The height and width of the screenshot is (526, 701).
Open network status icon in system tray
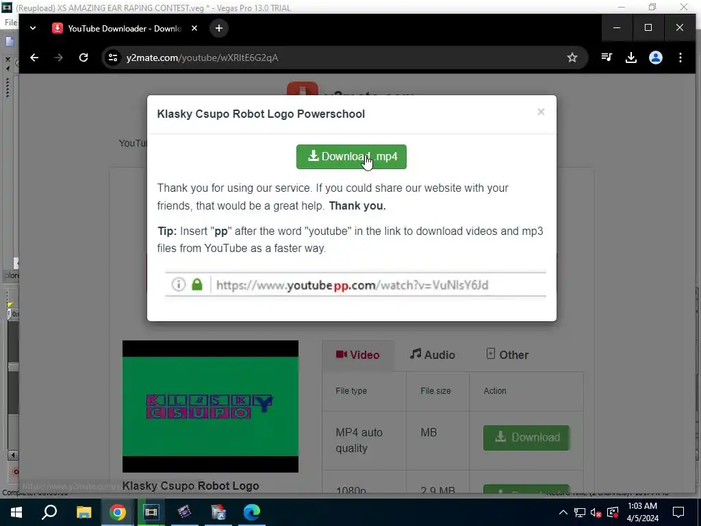click(x=579, y=512)
